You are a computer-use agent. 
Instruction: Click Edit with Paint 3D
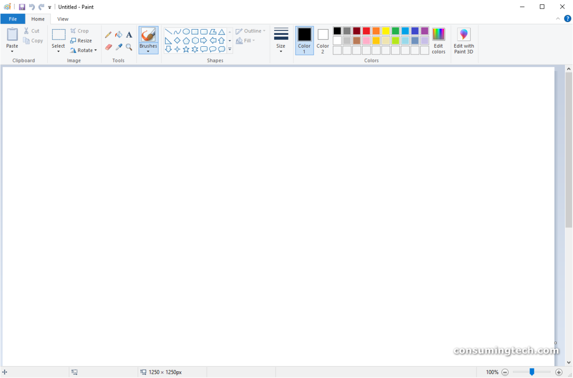pos(464,41)
